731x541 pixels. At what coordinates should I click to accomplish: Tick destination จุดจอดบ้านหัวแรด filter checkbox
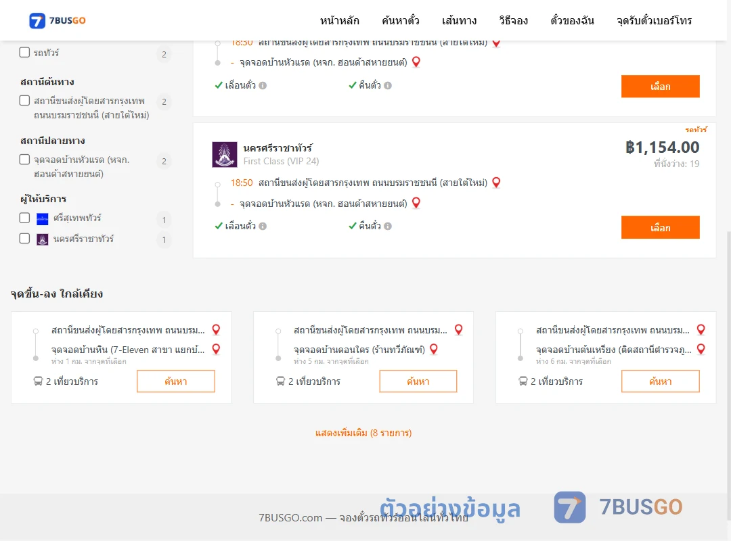[25, 160]
